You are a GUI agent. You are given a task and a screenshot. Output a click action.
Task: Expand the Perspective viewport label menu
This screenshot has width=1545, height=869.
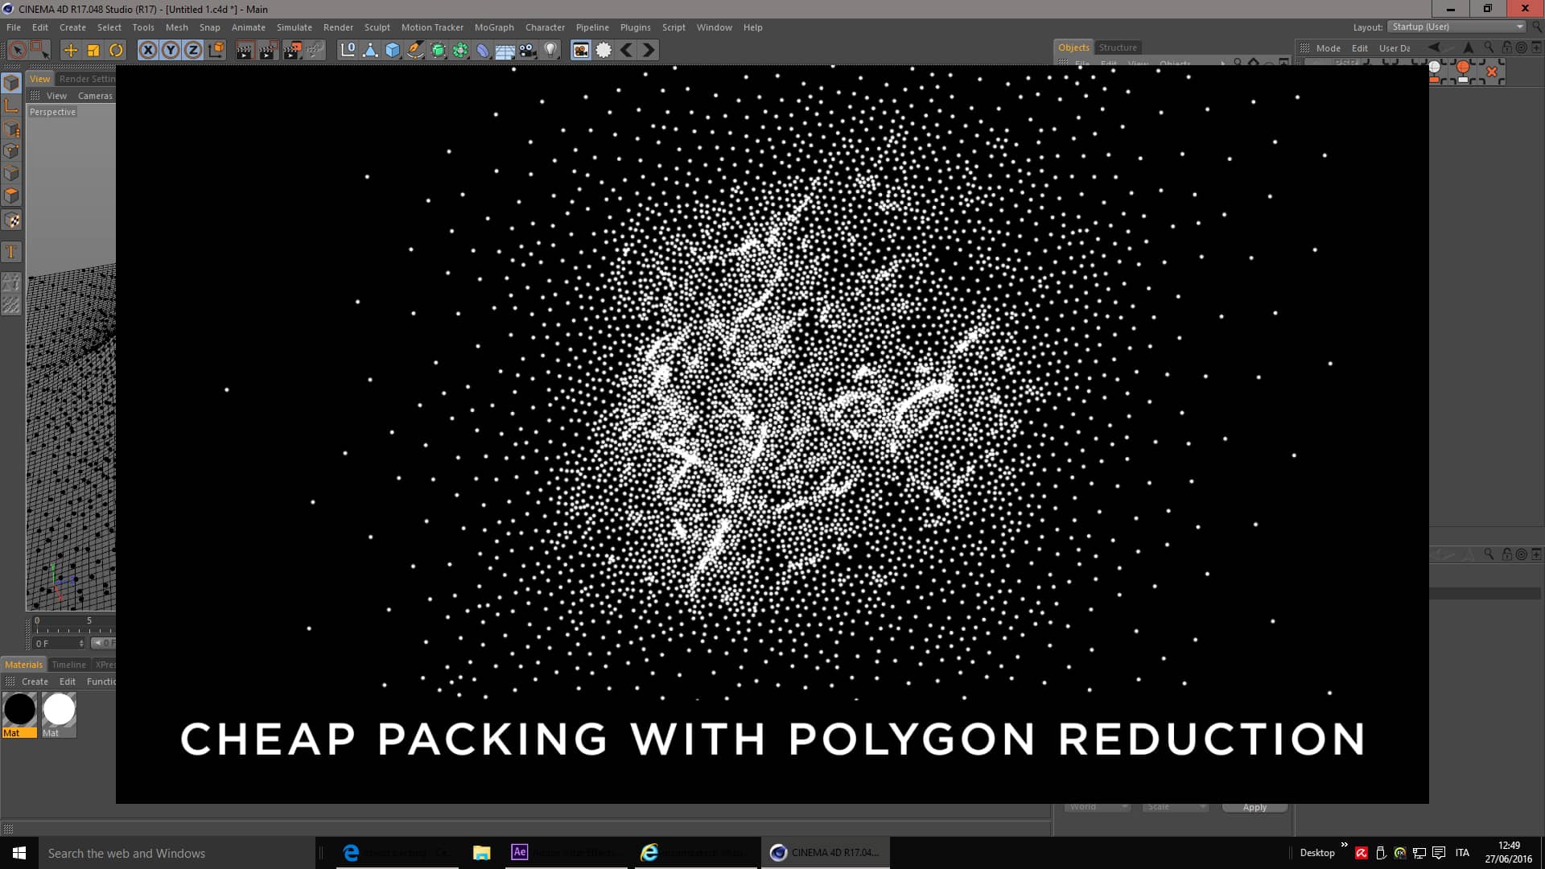click(x=52, y=112)
